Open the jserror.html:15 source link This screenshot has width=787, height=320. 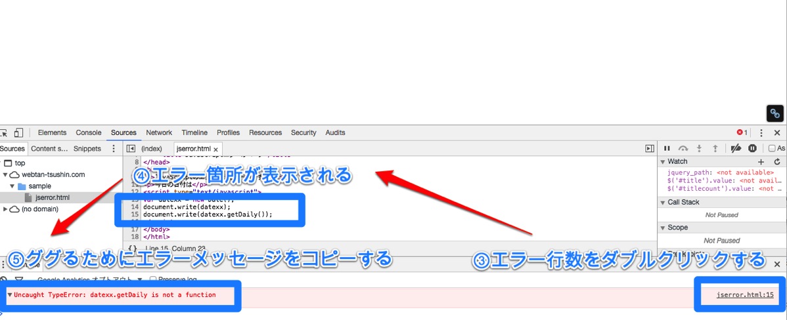point(745,295)
